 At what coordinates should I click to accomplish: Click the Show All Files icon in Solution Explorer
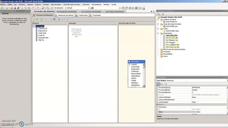point(162,14)
